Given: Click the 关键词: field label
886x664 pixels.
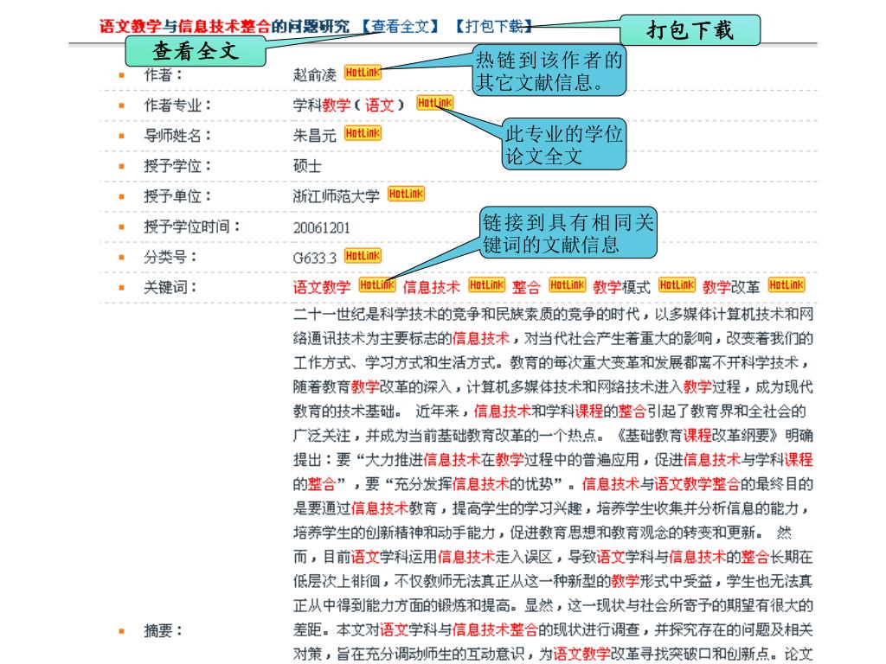Looking at the screenshot, I should [x=170, y=287].
